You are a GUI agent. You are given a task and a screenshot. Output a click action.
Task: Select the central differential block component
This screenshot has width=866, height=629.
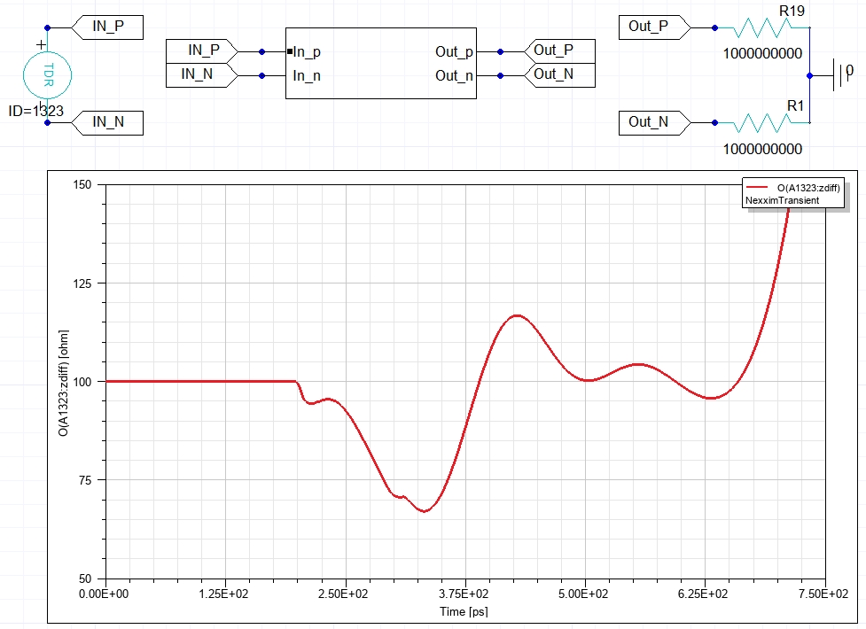pos(381,64)
